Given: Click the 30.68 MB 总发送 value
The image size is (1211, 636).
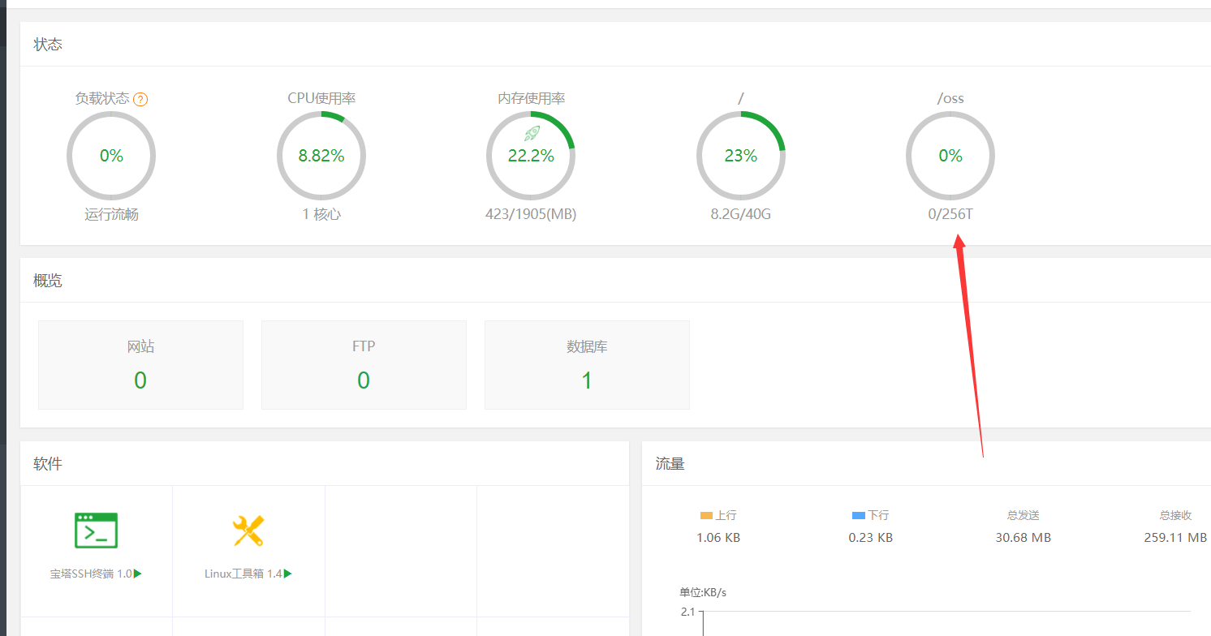Looking at the screenshot, I should point(1024,538).
